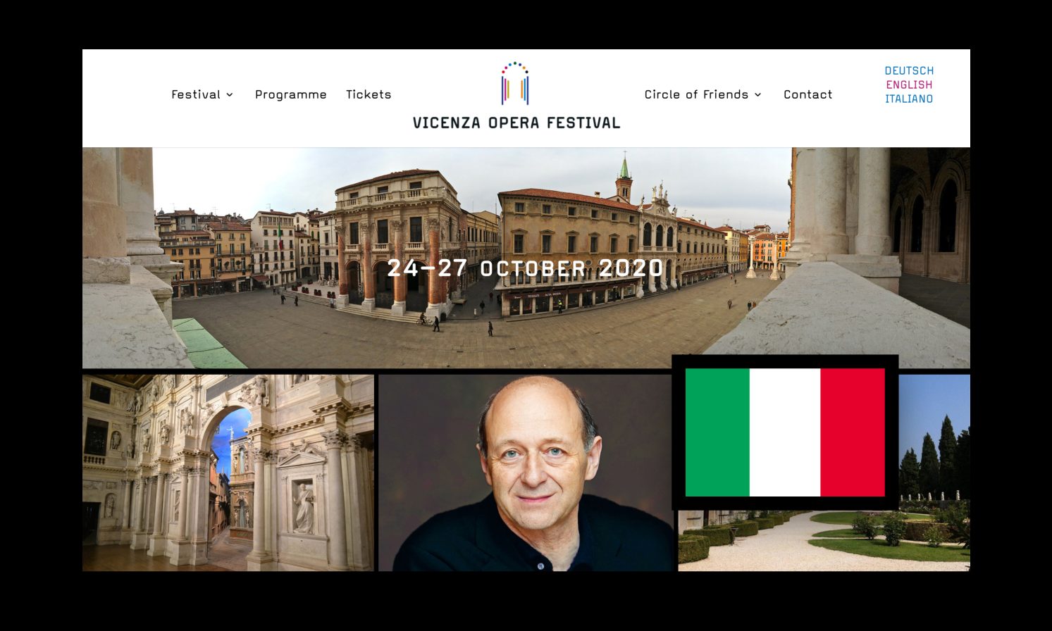The height and width of the screenshot is (631, 1052).
Task: Click the Circle of Friends menu label
Action: coord(696,94)
